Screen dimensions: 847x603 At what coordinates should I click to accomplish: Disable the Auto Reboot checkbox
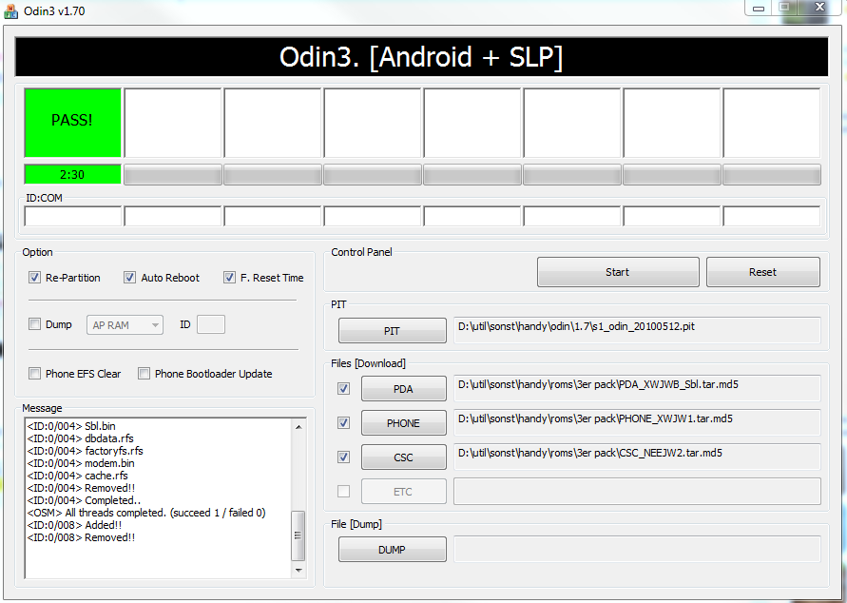tap(129, 278)
